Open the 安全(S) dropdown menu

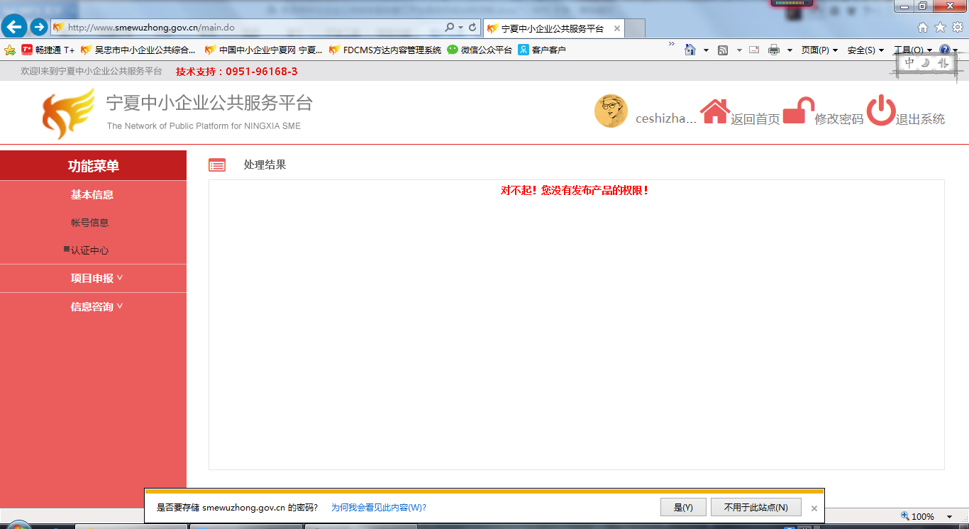(x=865, y=50)
